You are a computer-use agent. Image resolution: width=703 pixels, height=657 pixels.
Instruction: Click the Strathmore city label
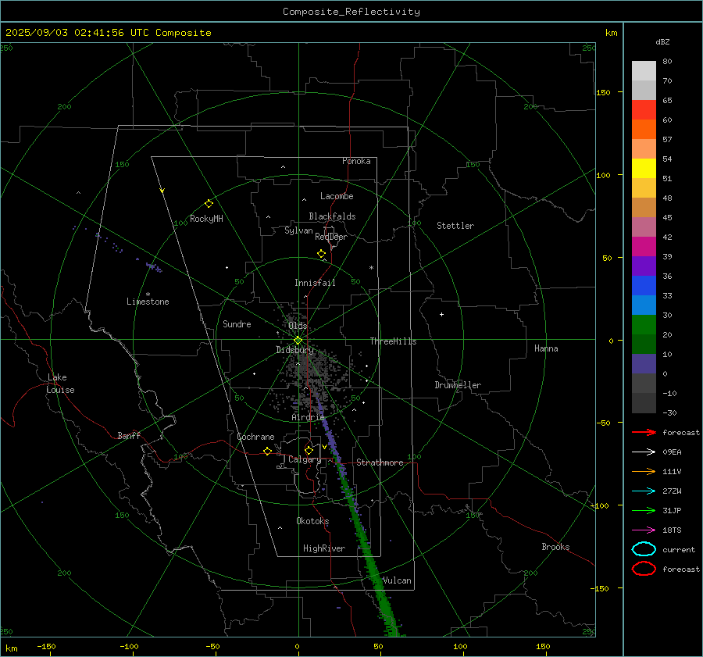[380, 462]
